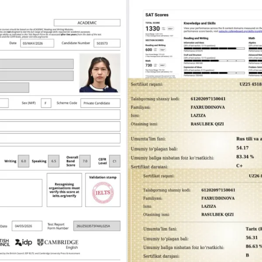Open the satsuite.collegeboard.org skills link
Viewport: 262px width, 262px height.
(240, 31)
